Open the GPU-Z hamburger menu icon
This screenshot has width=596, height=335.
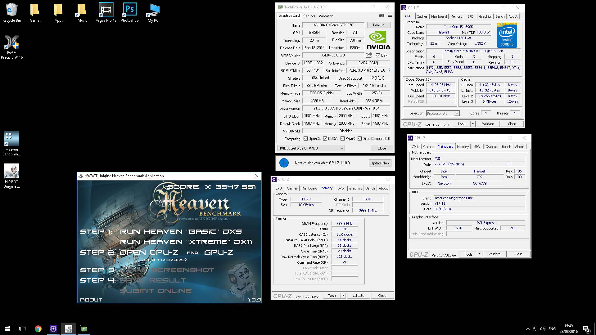(390, 16)
